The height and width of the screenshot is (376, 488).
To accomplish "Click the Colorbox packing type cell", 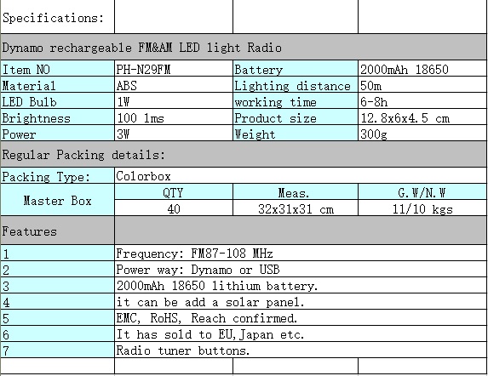I will (x=301, y=175).
